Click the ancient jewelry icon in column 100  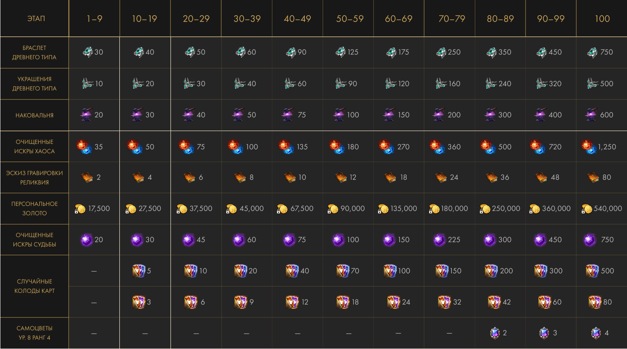(592, 83)
